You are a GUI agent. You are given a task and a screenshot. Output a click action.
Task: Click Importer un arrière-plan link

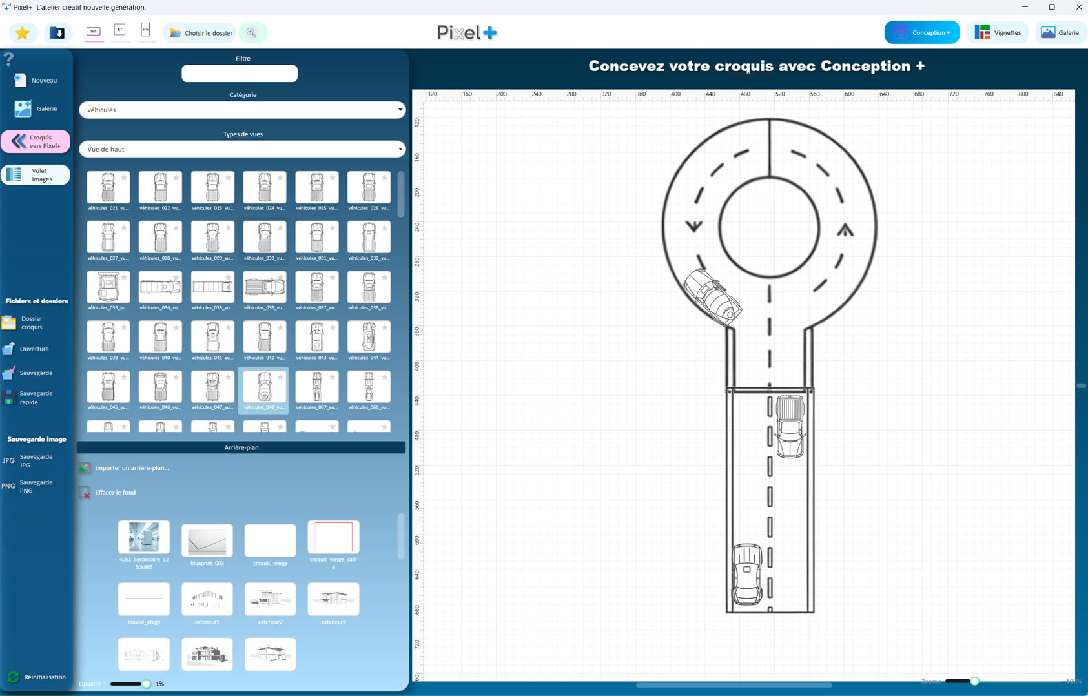[132, 468]
